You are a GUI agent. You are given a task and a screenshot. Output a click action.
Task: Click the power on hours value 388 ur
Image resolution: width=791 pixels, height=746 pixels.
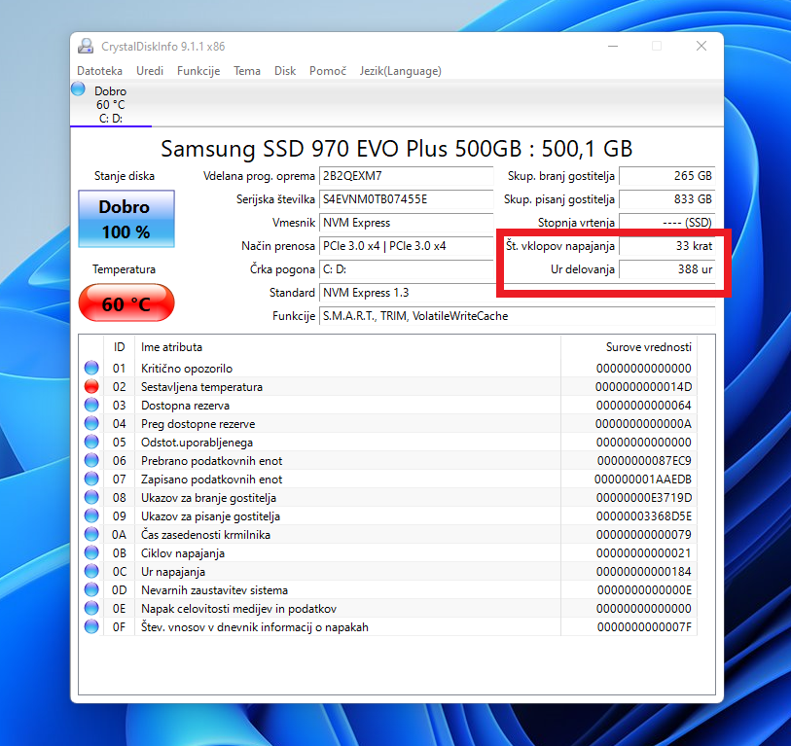tap(666, 269)
